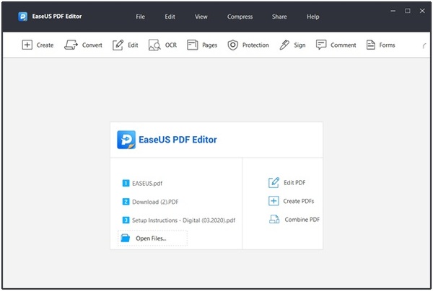Viewport: 433px width, 291px height.
Task: Click the Create label in toolbar
Action: (45, 45)
